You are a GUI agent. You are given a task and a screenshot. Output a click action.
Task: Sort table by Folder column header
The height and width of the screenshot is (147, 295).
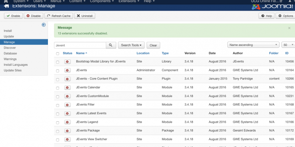[x=274, y=53]
